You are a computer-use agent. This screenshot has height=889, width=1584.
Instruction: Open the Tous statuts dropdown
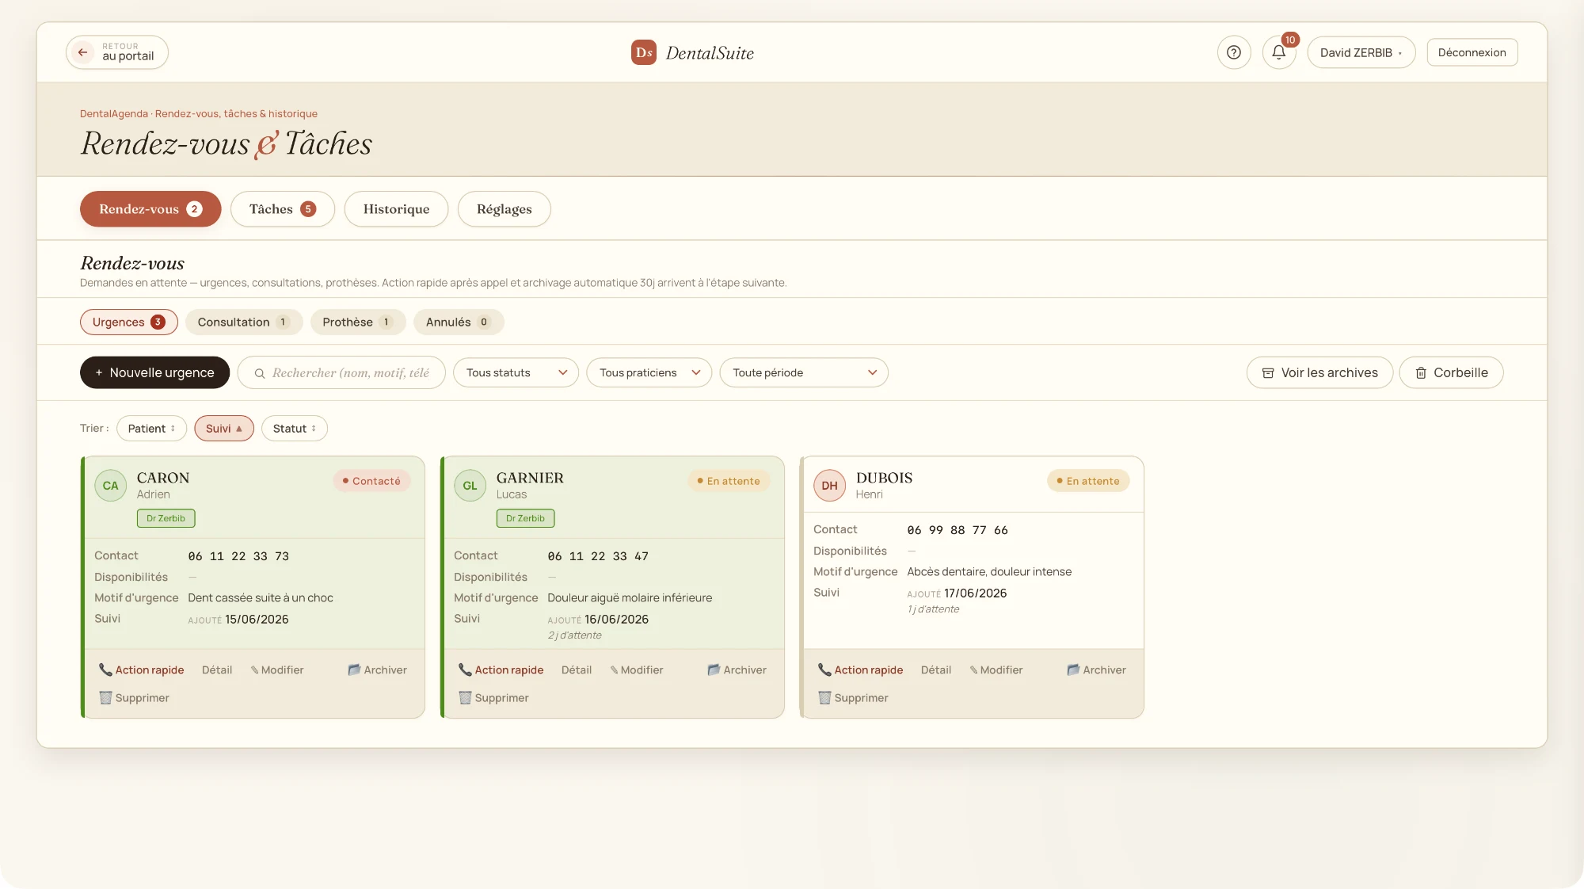click(x=516, y=372)
